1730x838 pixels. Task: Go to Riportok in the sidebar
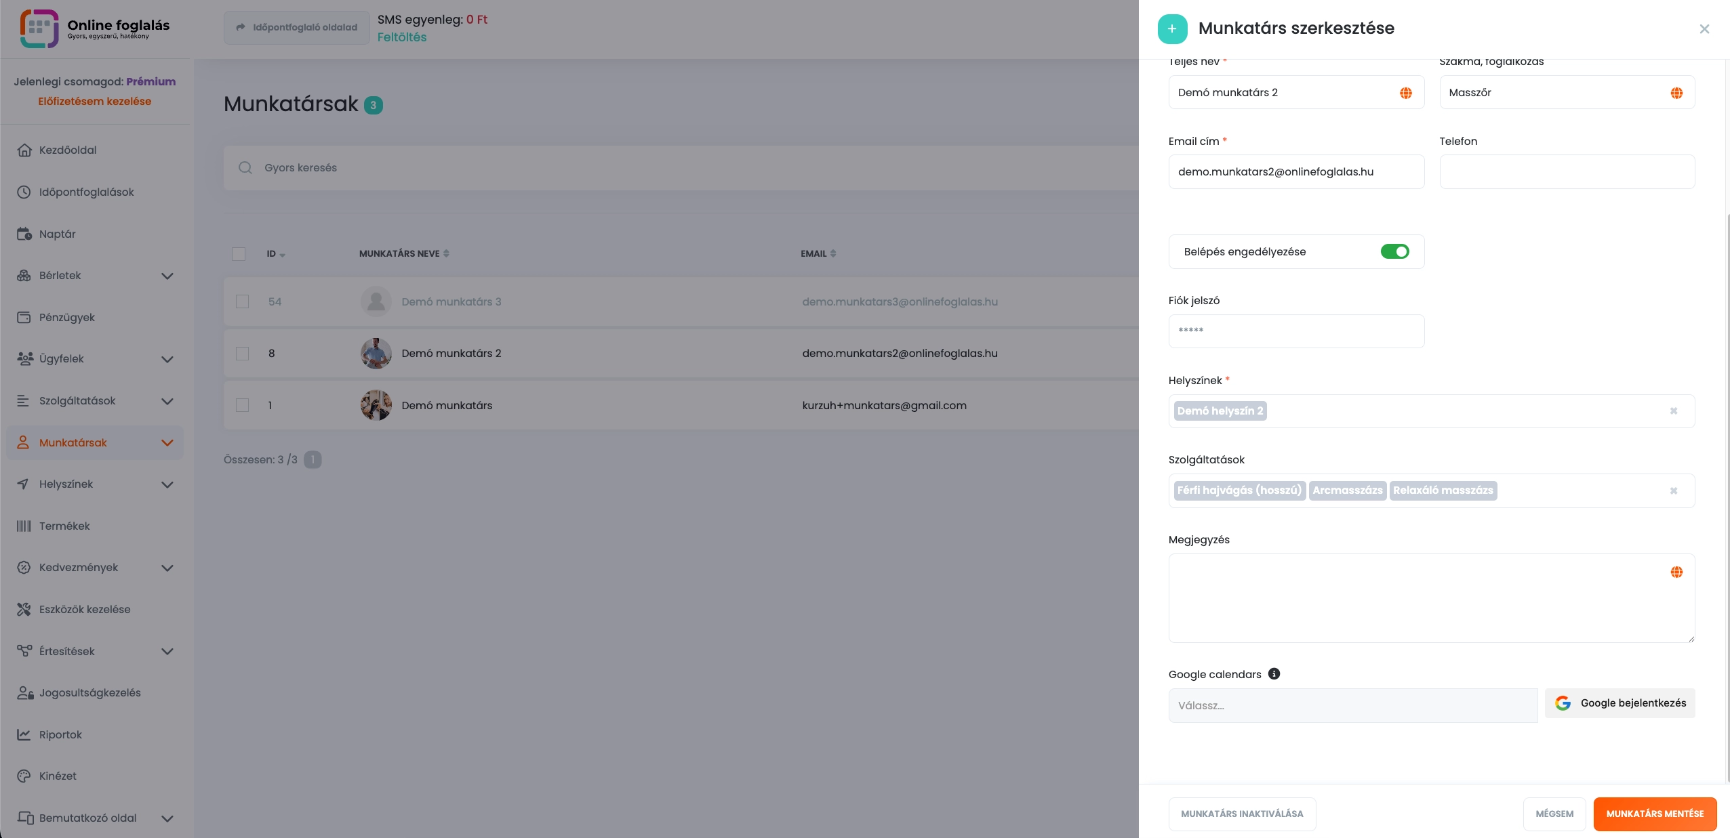(60, 734)
